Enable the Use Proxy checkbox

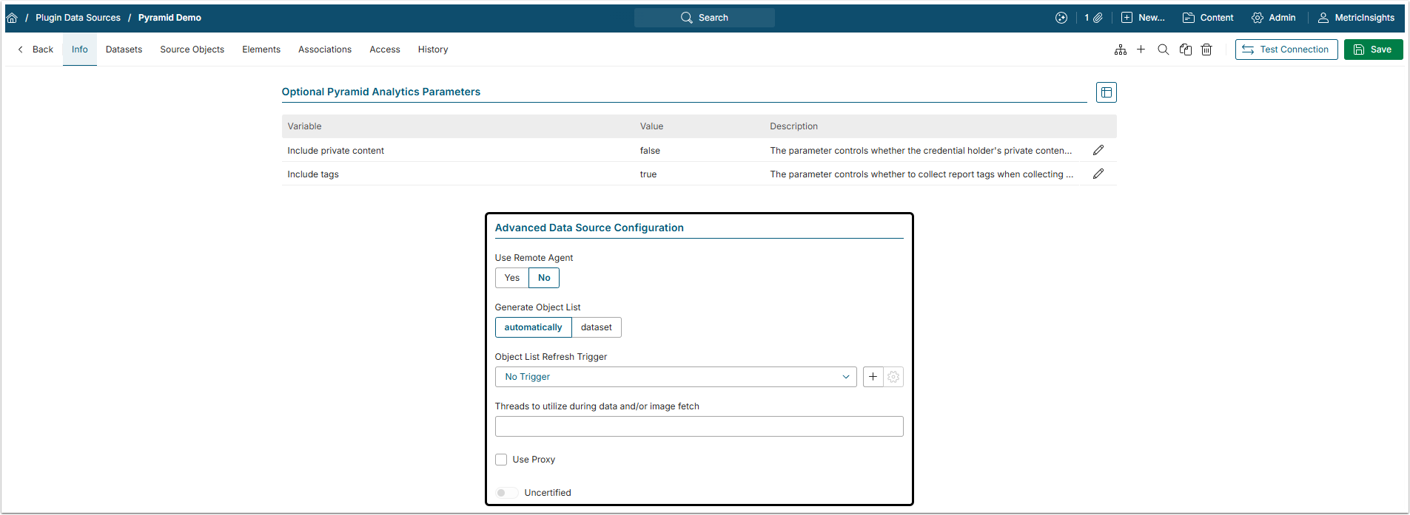(501, 460)
